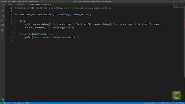Open the Help menu
Image resolution: width=185 pixels, height=104 pixels.
click(x=37, y=1)
